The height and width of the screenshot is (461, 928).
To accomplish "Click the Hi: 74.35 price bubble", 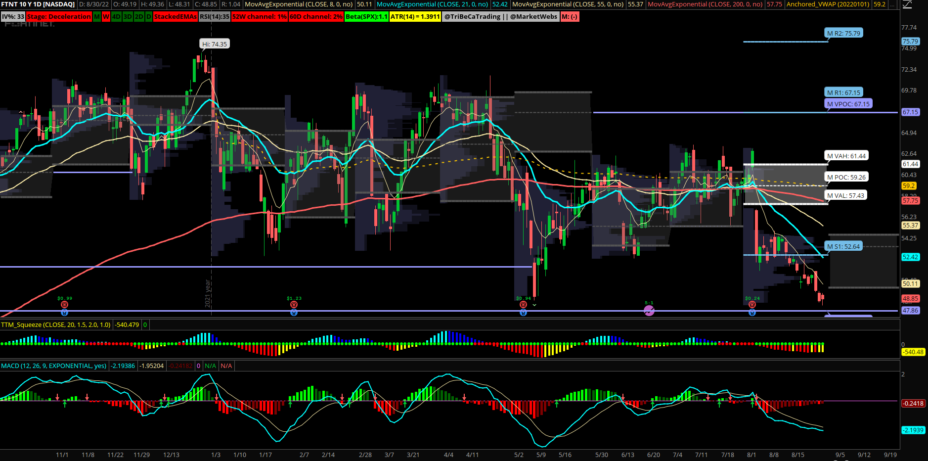I will pyautogui.click(x=215, y=44).
